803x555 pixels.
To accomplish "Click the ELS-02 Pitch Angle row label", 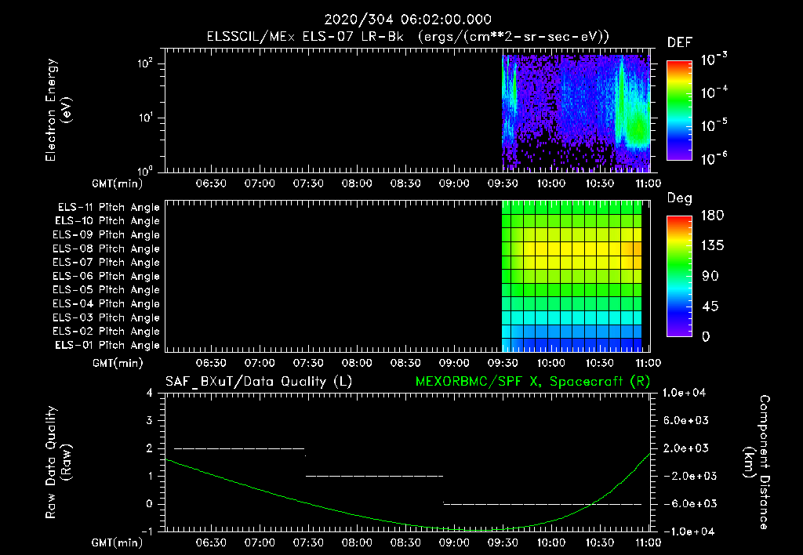I will [107, 332].
